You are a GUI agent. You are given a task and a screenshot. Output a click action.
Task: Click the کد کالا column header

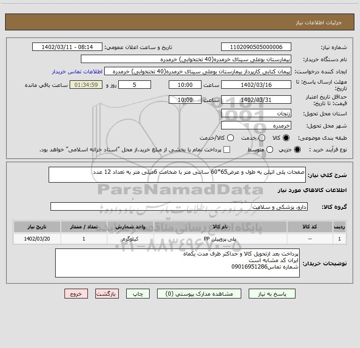pyautogui.click(x=310, y=227)
